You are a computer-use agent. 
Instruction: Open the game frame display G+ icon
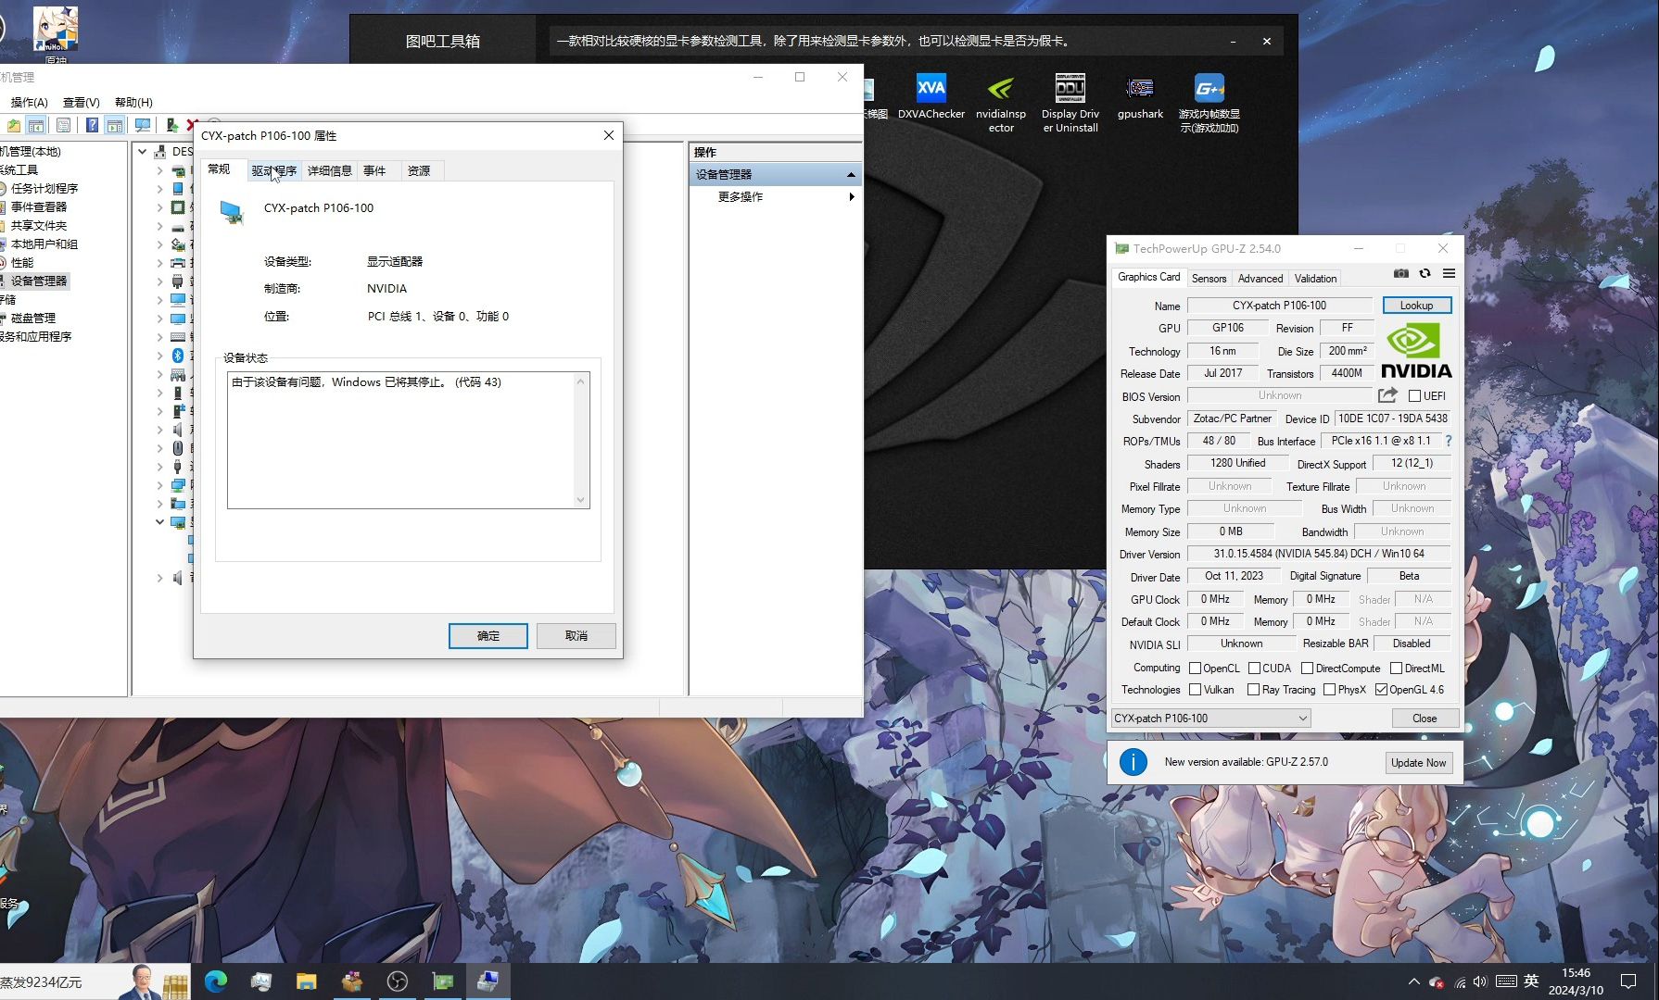(x=1209, y=103)
